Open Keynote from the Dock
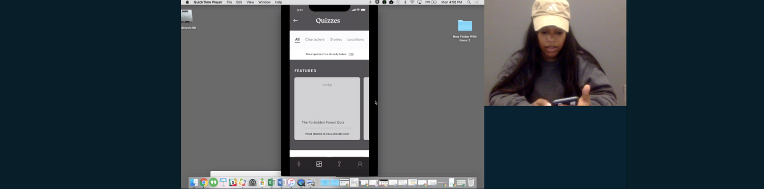This screenshot has height=189, width=764. tap(223, 182)
